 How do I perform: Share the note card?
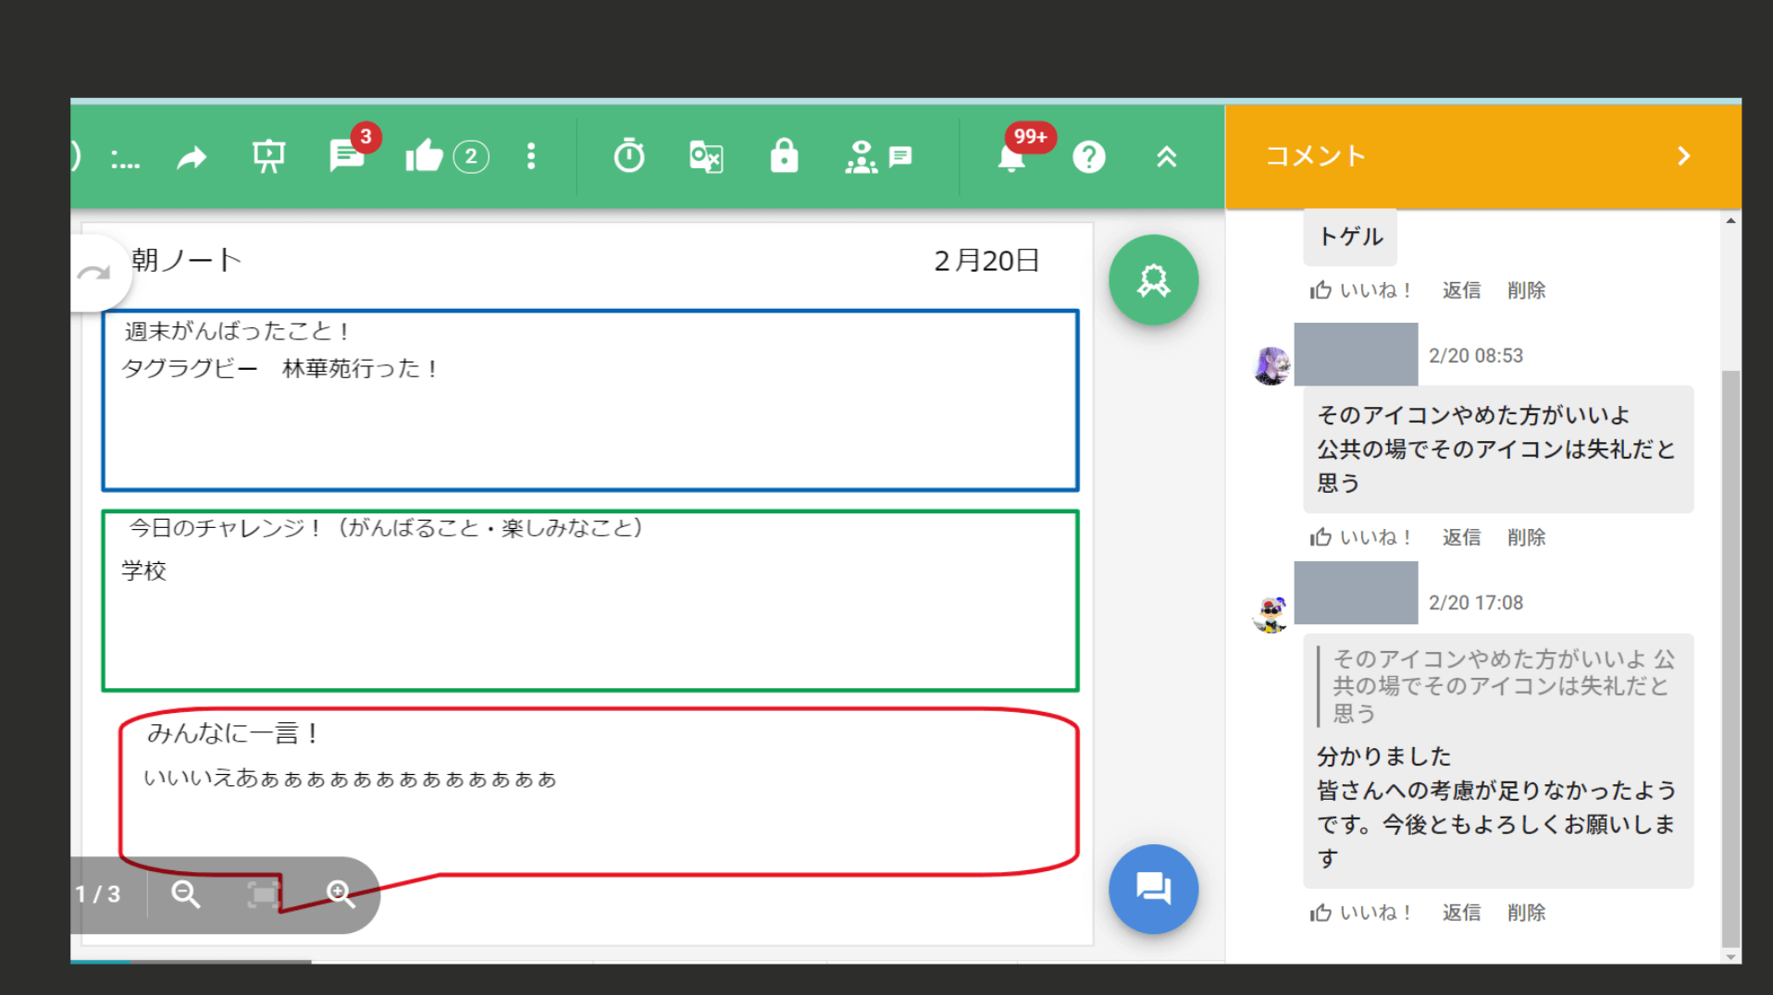pyautogui.click(x=192, y=156)
